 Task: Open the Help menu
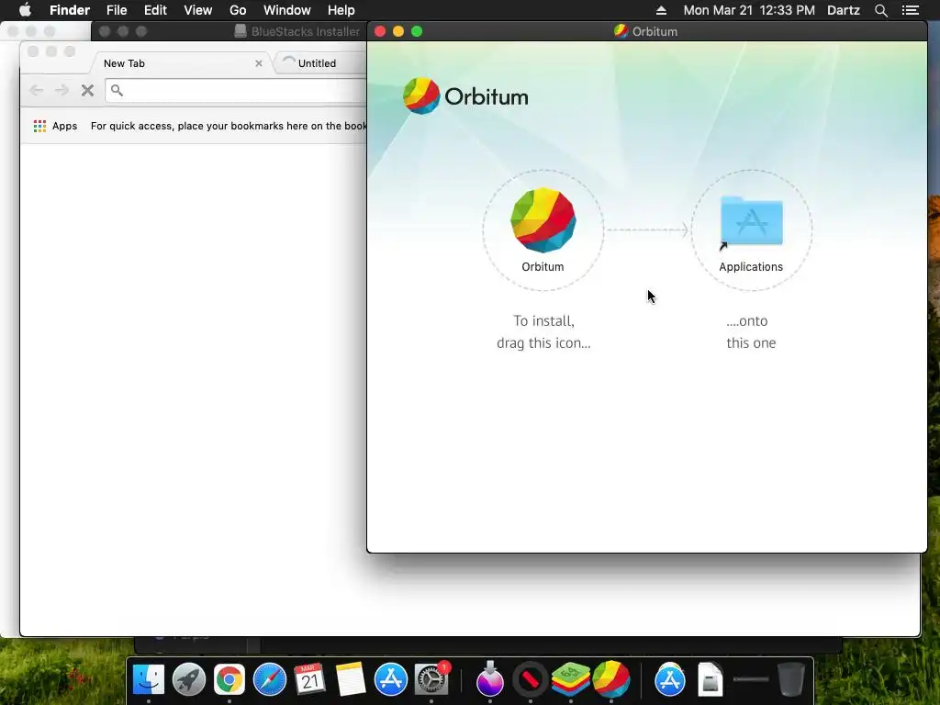coord(341,10)
